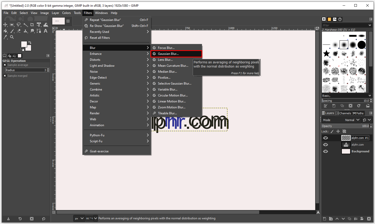Open the Colors menu

pyautogui.click(x=66, y=13)
